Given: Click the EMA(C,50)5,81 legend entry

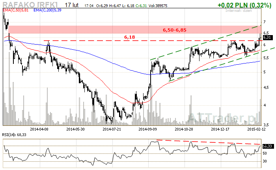Looking at the screenshot, I should tap(16, 10).
